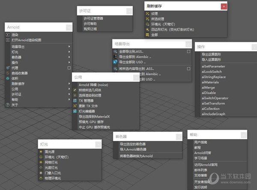Click the 灯光编辑器 light editor icon
The image size is (257, 190).
point(75,111)
